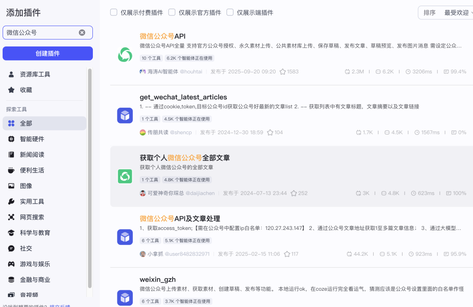Click the 创建插件 button
Viewport: 473px width, 307px height.
[x=48, y=53]
